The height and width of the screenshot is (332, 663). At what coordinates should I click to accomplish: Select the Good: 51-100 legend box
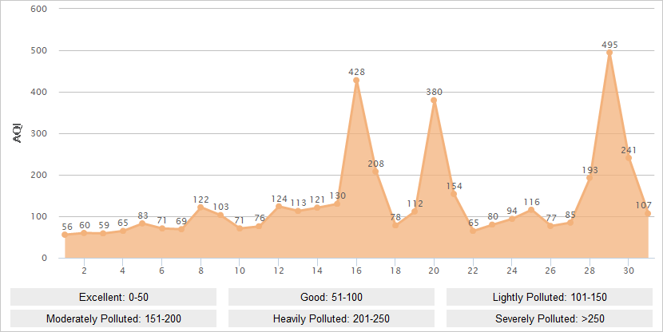click(x=331, y=297)
